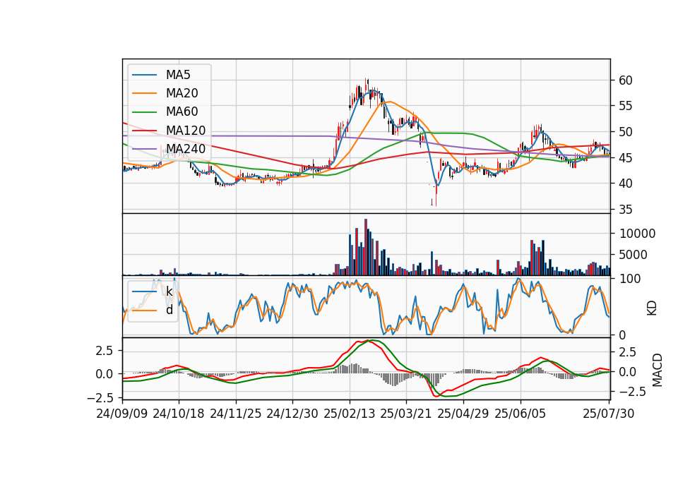Click the left MACD axis value 0.0

tap(105, 374)
